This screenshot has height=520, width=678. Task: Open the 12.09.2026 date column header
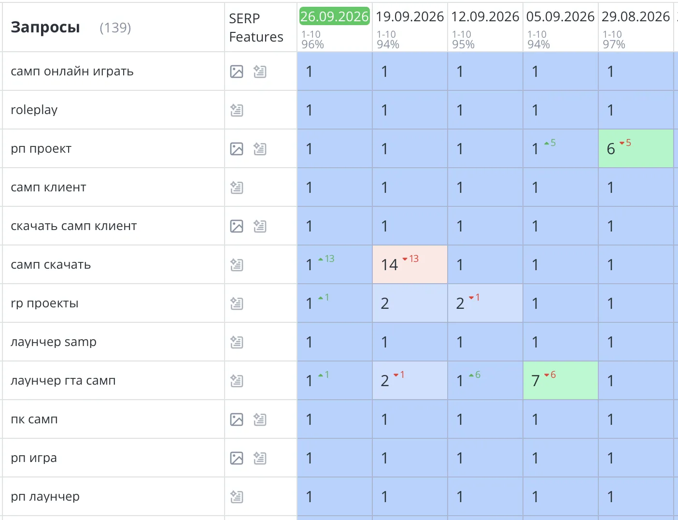coord(485,16)
